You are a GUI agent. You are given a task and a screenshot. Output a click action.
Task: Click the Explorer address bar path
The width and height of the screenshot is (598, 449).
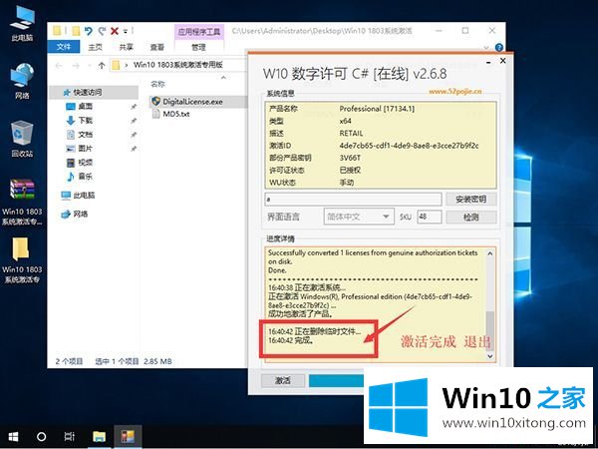tap(179, 65)
